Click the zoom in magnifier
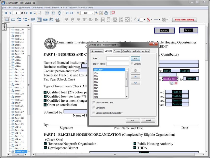210x158 pixels. (97, 13)
